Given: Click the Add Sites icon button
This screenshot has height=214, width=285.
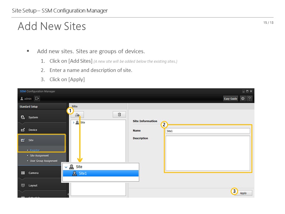Looking at the screenshot, I should 77,115.
